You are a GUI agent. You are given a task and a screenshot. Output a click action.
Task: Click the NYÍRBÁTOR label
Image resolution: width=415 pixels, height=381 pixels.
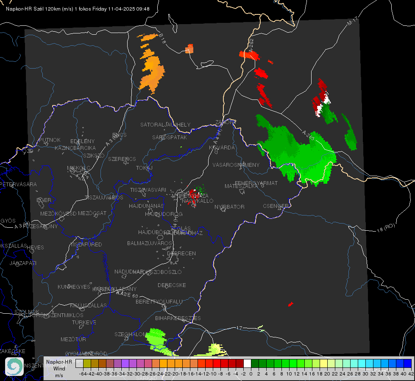tap(229, 207)
